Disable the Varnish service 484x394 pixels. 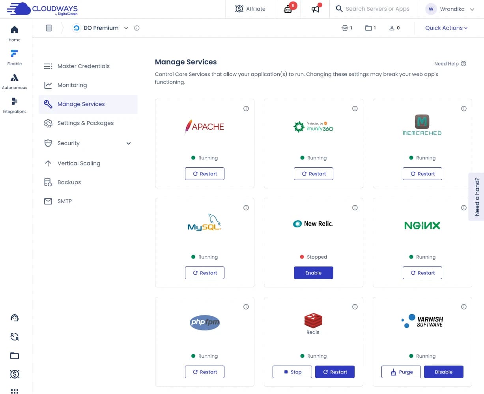443,372
